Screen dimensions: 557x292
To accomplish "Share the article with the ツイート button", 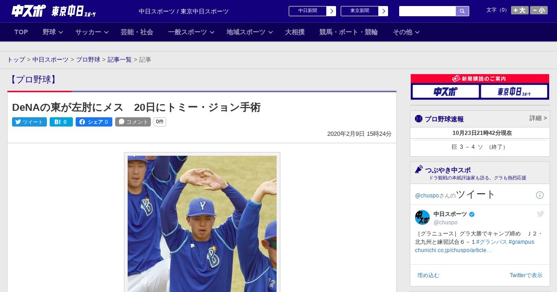I will 29,122.
